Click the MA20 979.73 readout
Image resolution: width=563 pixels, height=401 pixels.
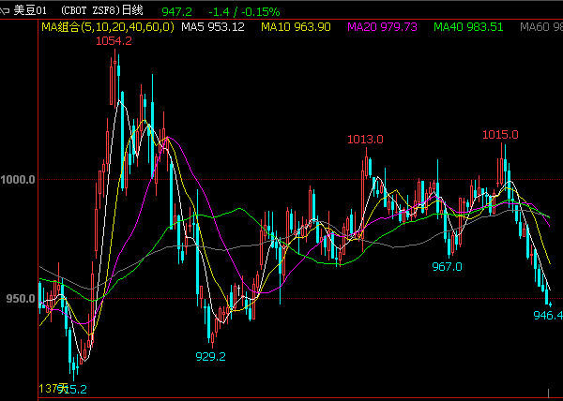click(x=383, y=27)
